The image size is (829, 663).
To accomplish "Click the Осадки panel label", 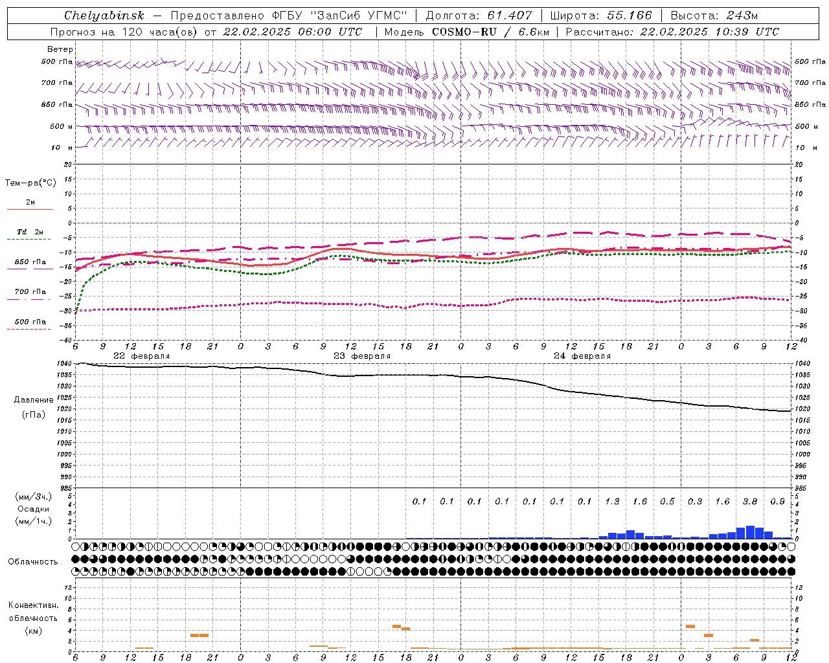I will point(34,509).
